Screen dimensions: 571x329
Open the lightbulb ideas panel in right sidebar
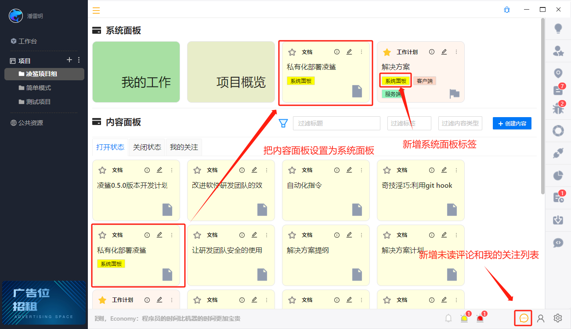pyautogui.click(x=558, y=29)
